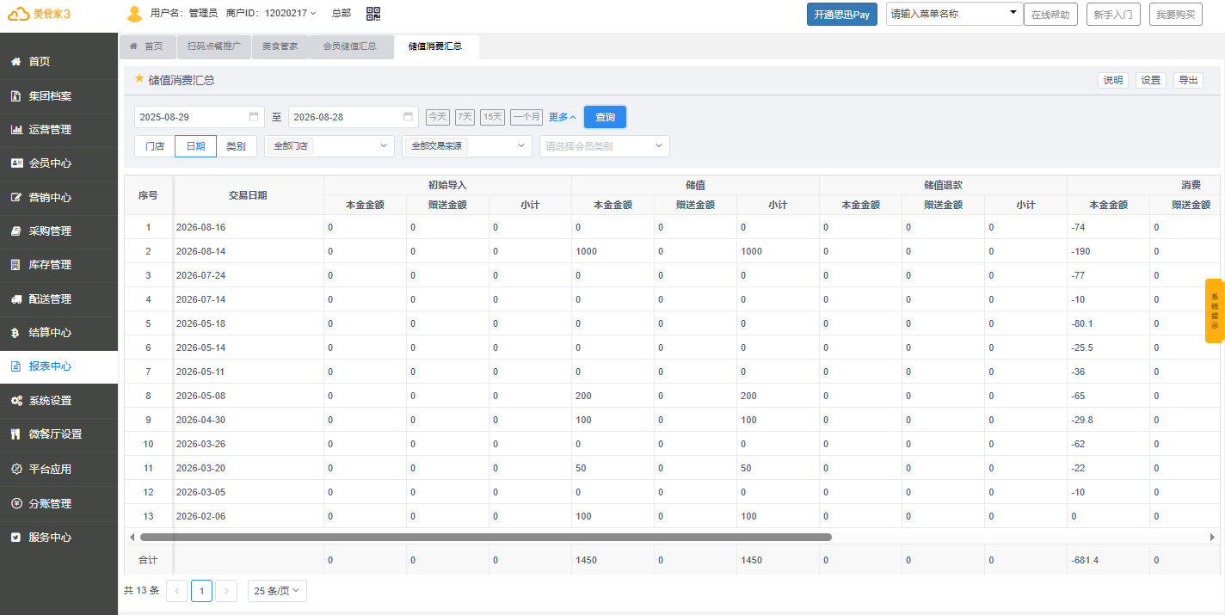The height and width of the screenshot is (615, 1225).
Task: Switch to the 扫码点餐推广 tab
Action: point(214,46)
